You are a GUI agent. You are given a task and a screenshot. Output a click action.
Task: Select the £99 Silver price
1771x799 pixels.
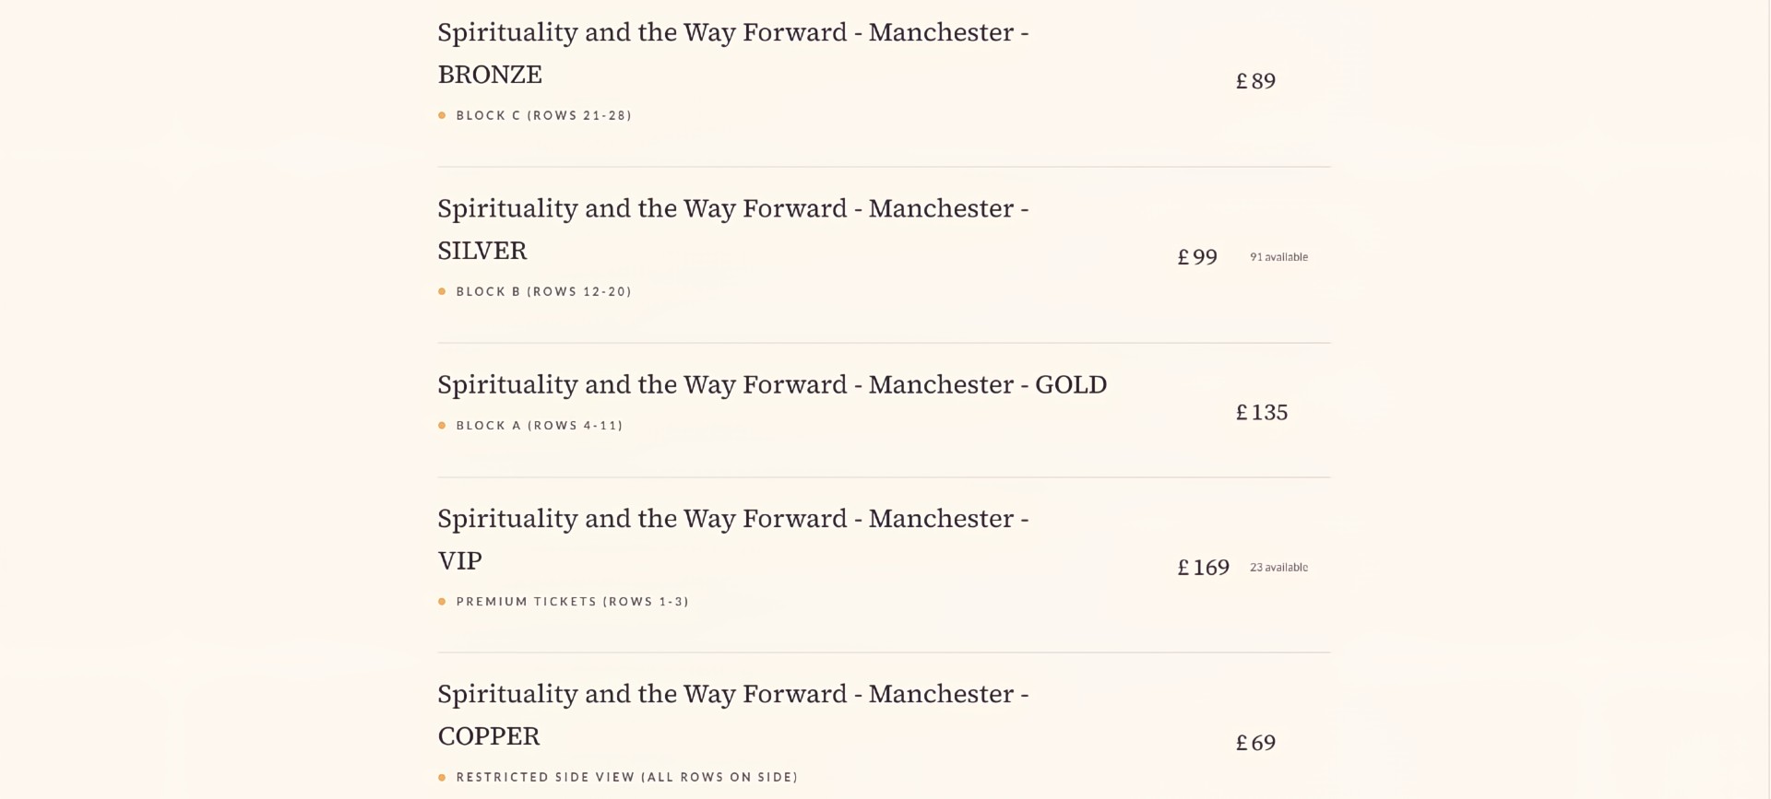click(x=1197, y=257)
